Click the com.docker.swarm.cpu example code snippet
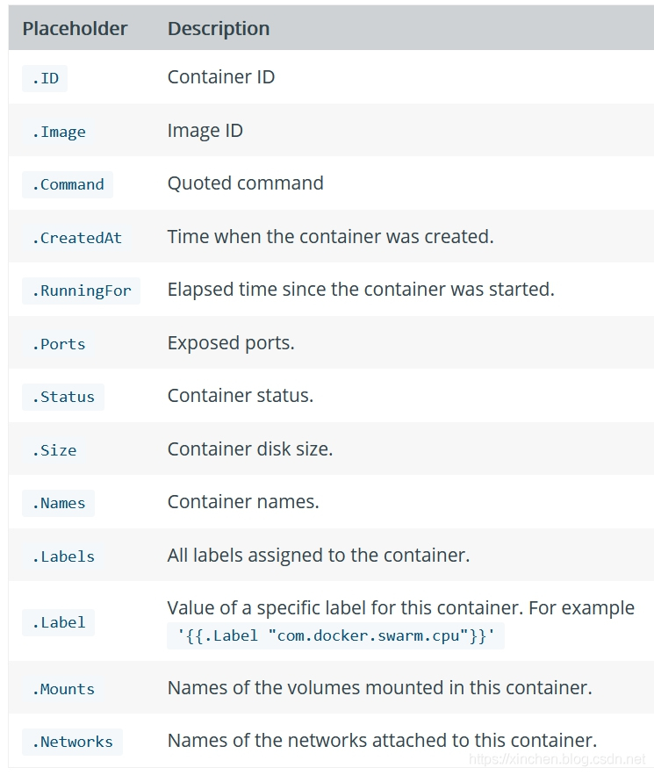Image resolution: width=654 pixels, height=775 pixels. click(335, 635)
